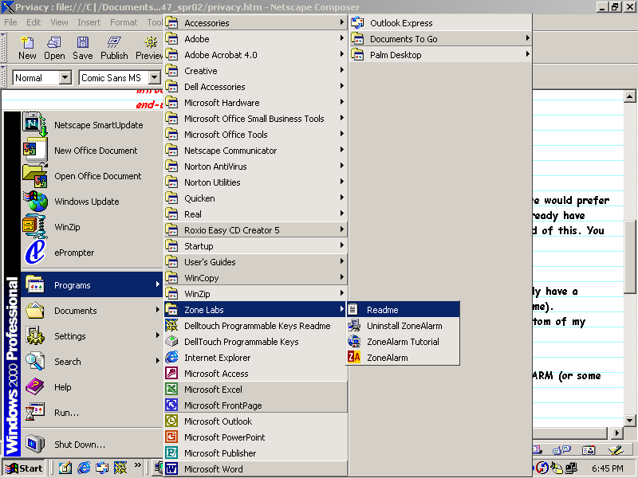This screenshot has width=638, height=478.
Task: Click scroll down arrow of Composer page
Action: click(x=629, y=421)
